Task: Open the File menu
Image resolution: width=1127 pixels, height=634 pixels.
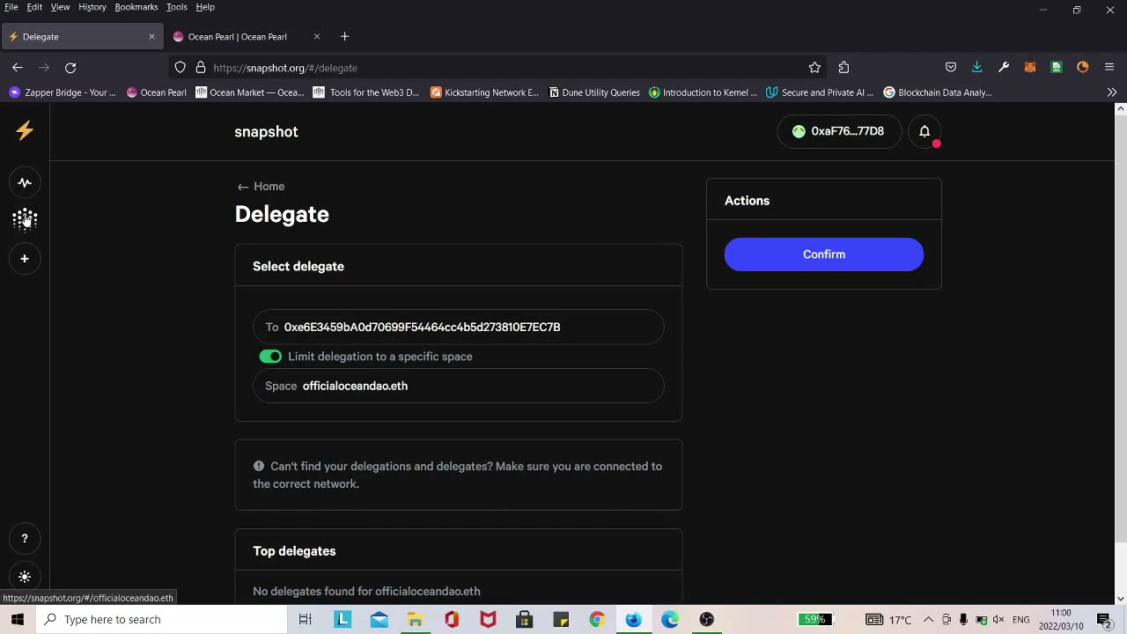Action: 11,7
